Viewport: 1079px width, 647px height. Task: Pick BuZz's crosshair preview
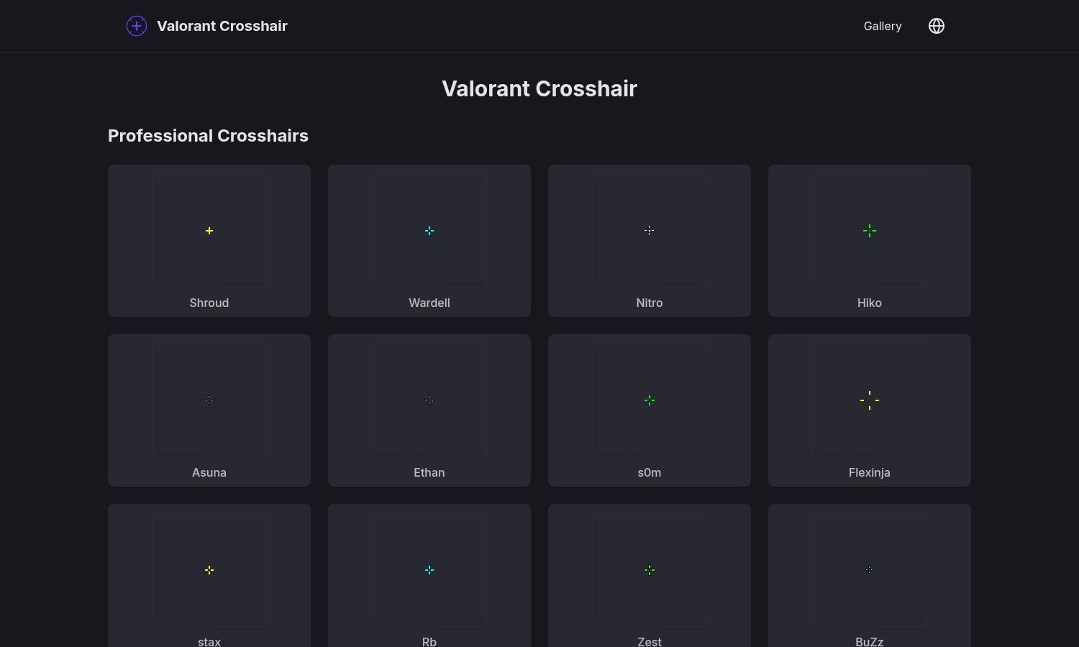870,570
